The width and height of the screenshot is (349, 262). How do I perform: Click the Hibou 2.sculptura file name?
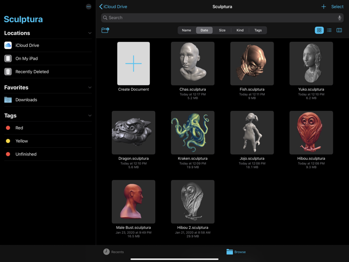193,228
